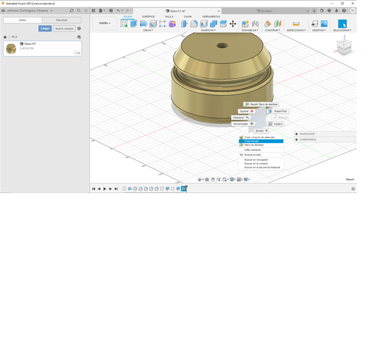Viewport: 389px width, 343px height.
Task: Switch to the MALLA ribbon tab
Action: point(169,16)
